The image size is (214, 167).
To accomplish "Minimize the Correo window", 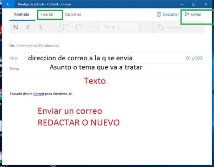I will click(x=182, y=4).
